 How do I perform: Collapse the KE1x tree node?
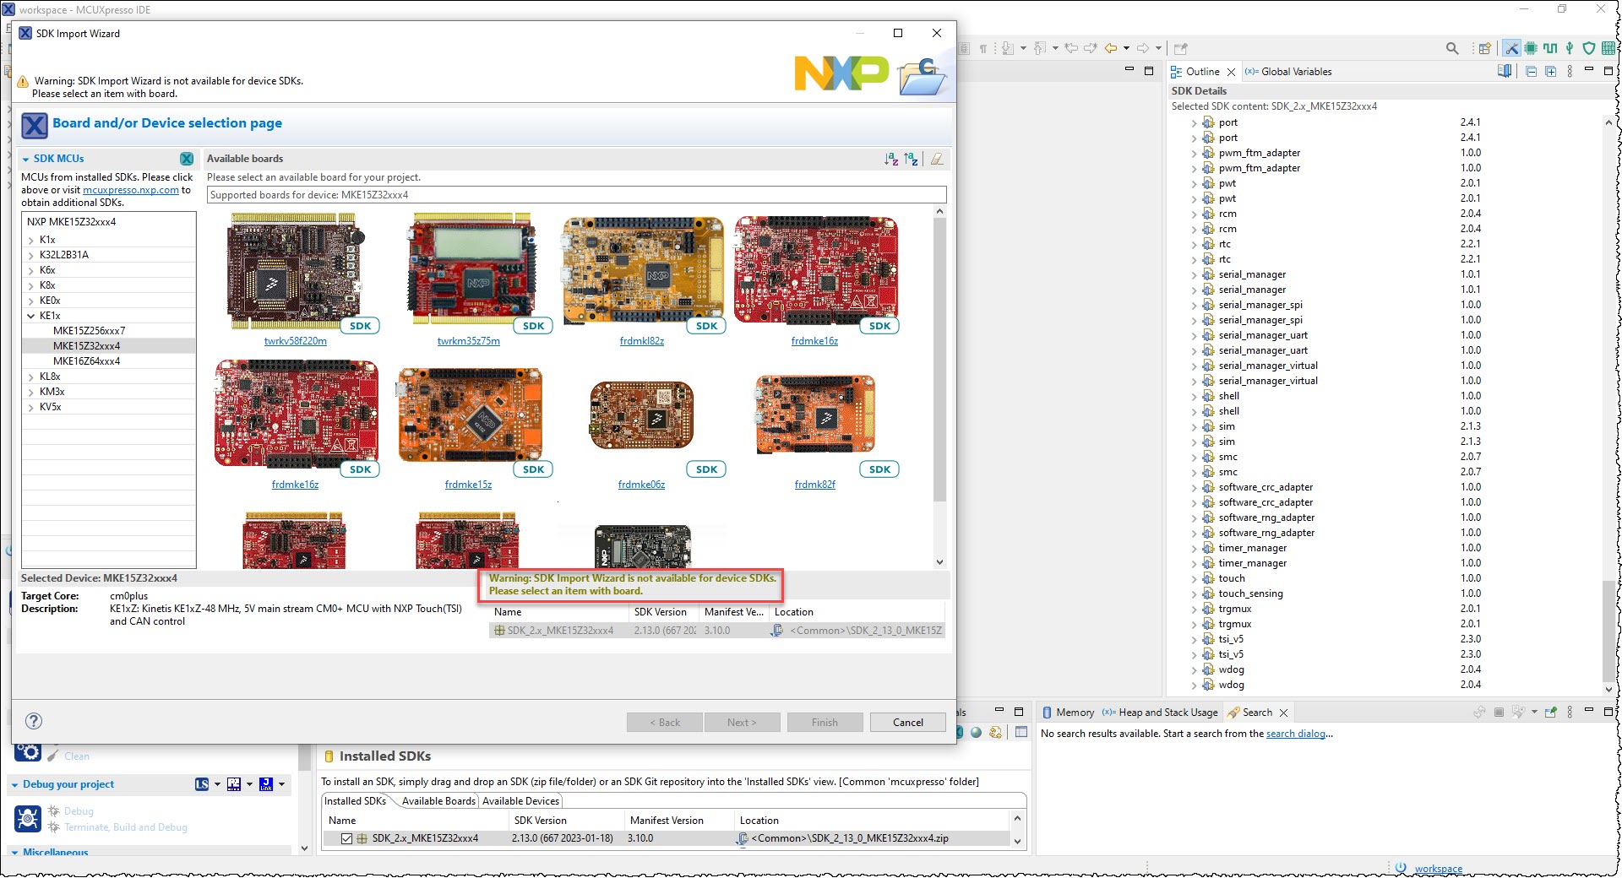32,315
